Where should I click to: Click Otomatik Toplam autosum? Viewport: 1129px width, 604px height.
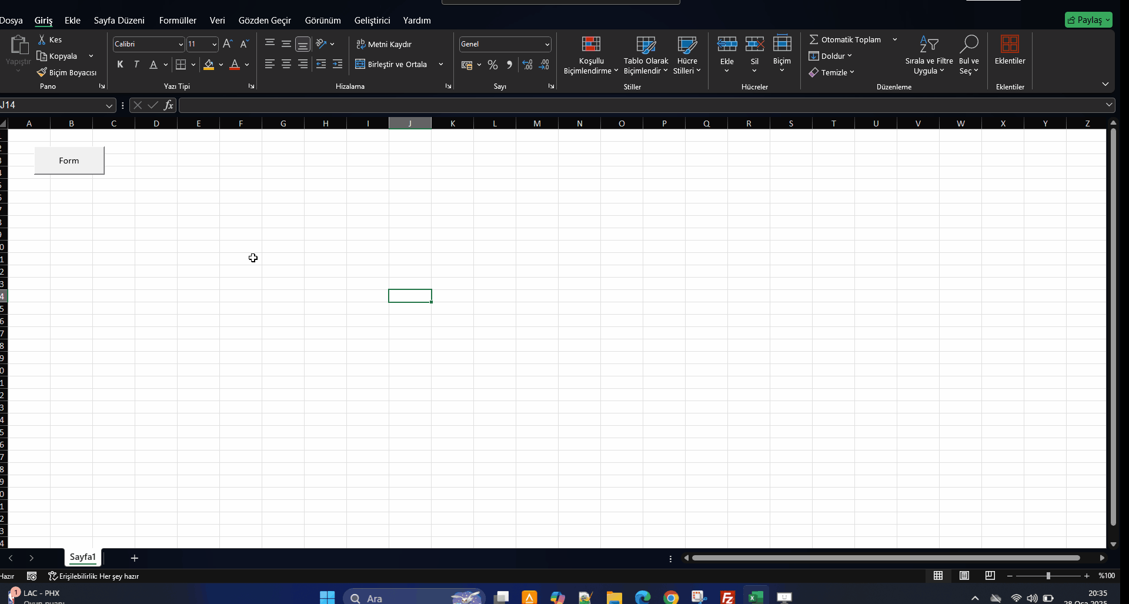click(845, 39)
